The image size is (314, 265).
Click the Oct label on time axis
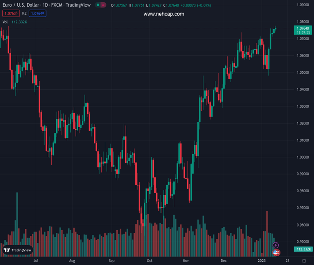pos(149,261)
